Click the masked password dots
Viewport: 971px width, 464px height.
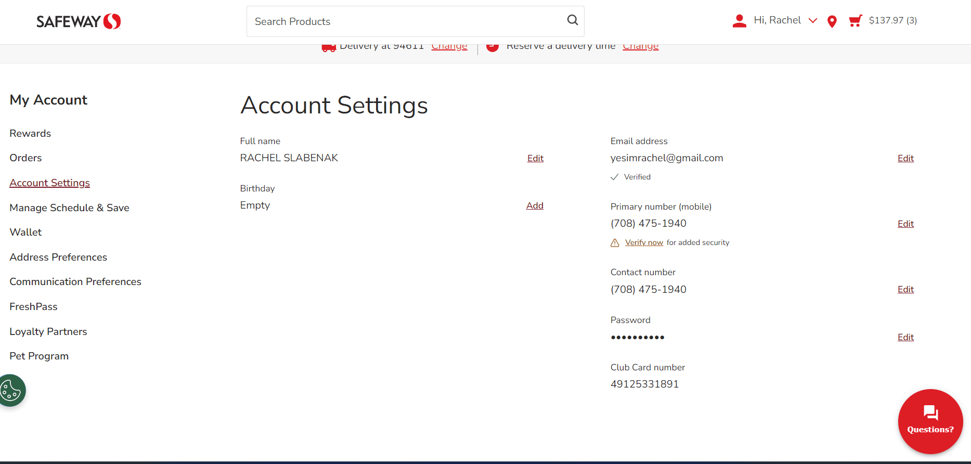coord(638,338)
